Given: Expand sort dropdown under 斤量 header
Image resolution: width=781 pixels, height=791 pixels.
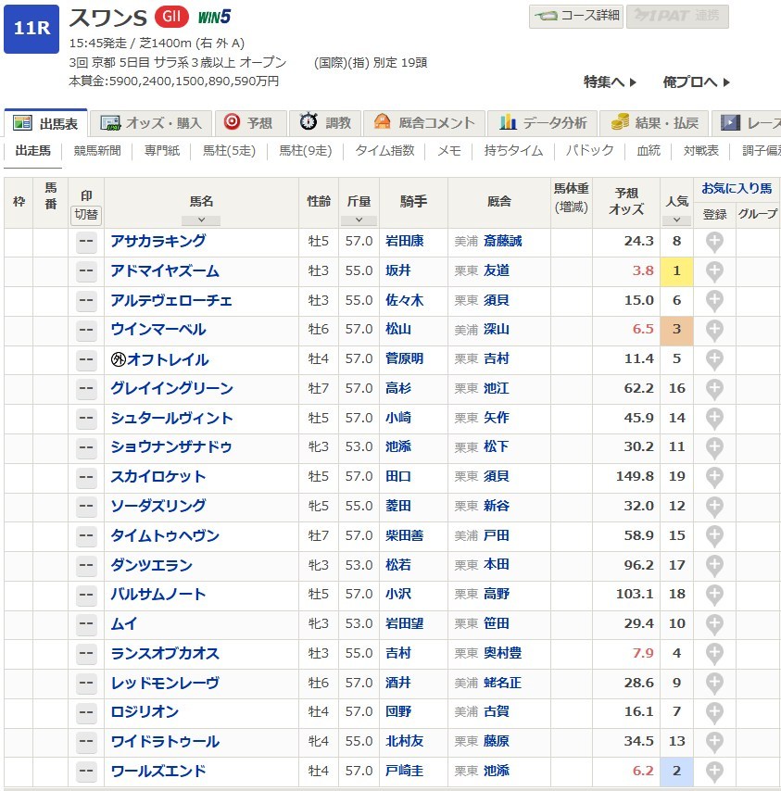Looking at the screenshot, I should coord(359,220).
